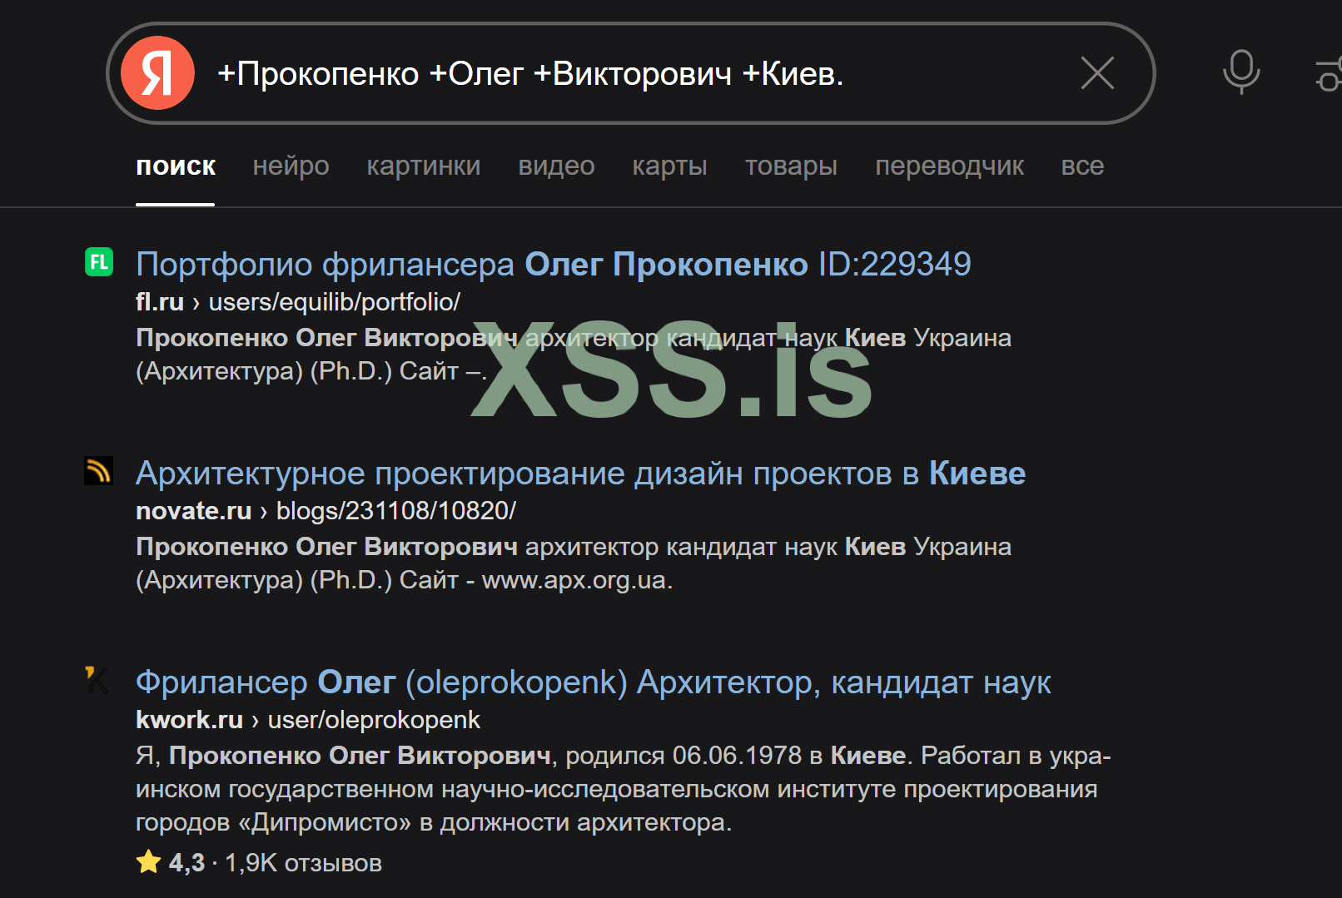Clear the search query with the X
Viewport: 1342px width, 898px height.
coord(1097,73)
